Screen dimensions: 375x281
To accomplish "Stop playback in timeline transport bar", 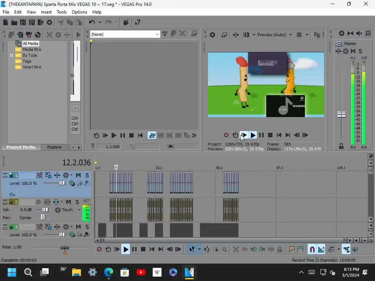I will [143, 250].
